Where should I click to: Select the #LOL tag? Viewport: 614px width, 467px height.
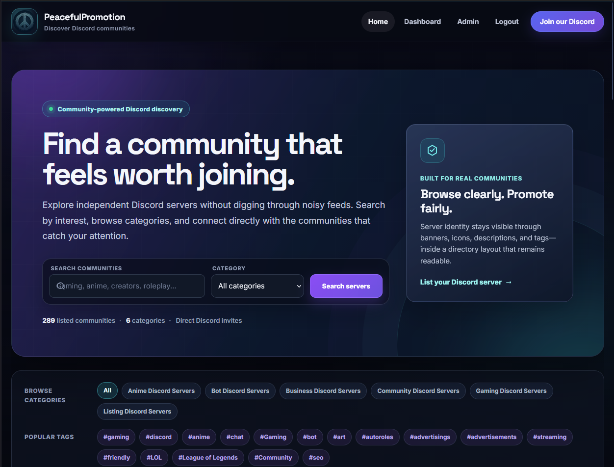point(154,458)
